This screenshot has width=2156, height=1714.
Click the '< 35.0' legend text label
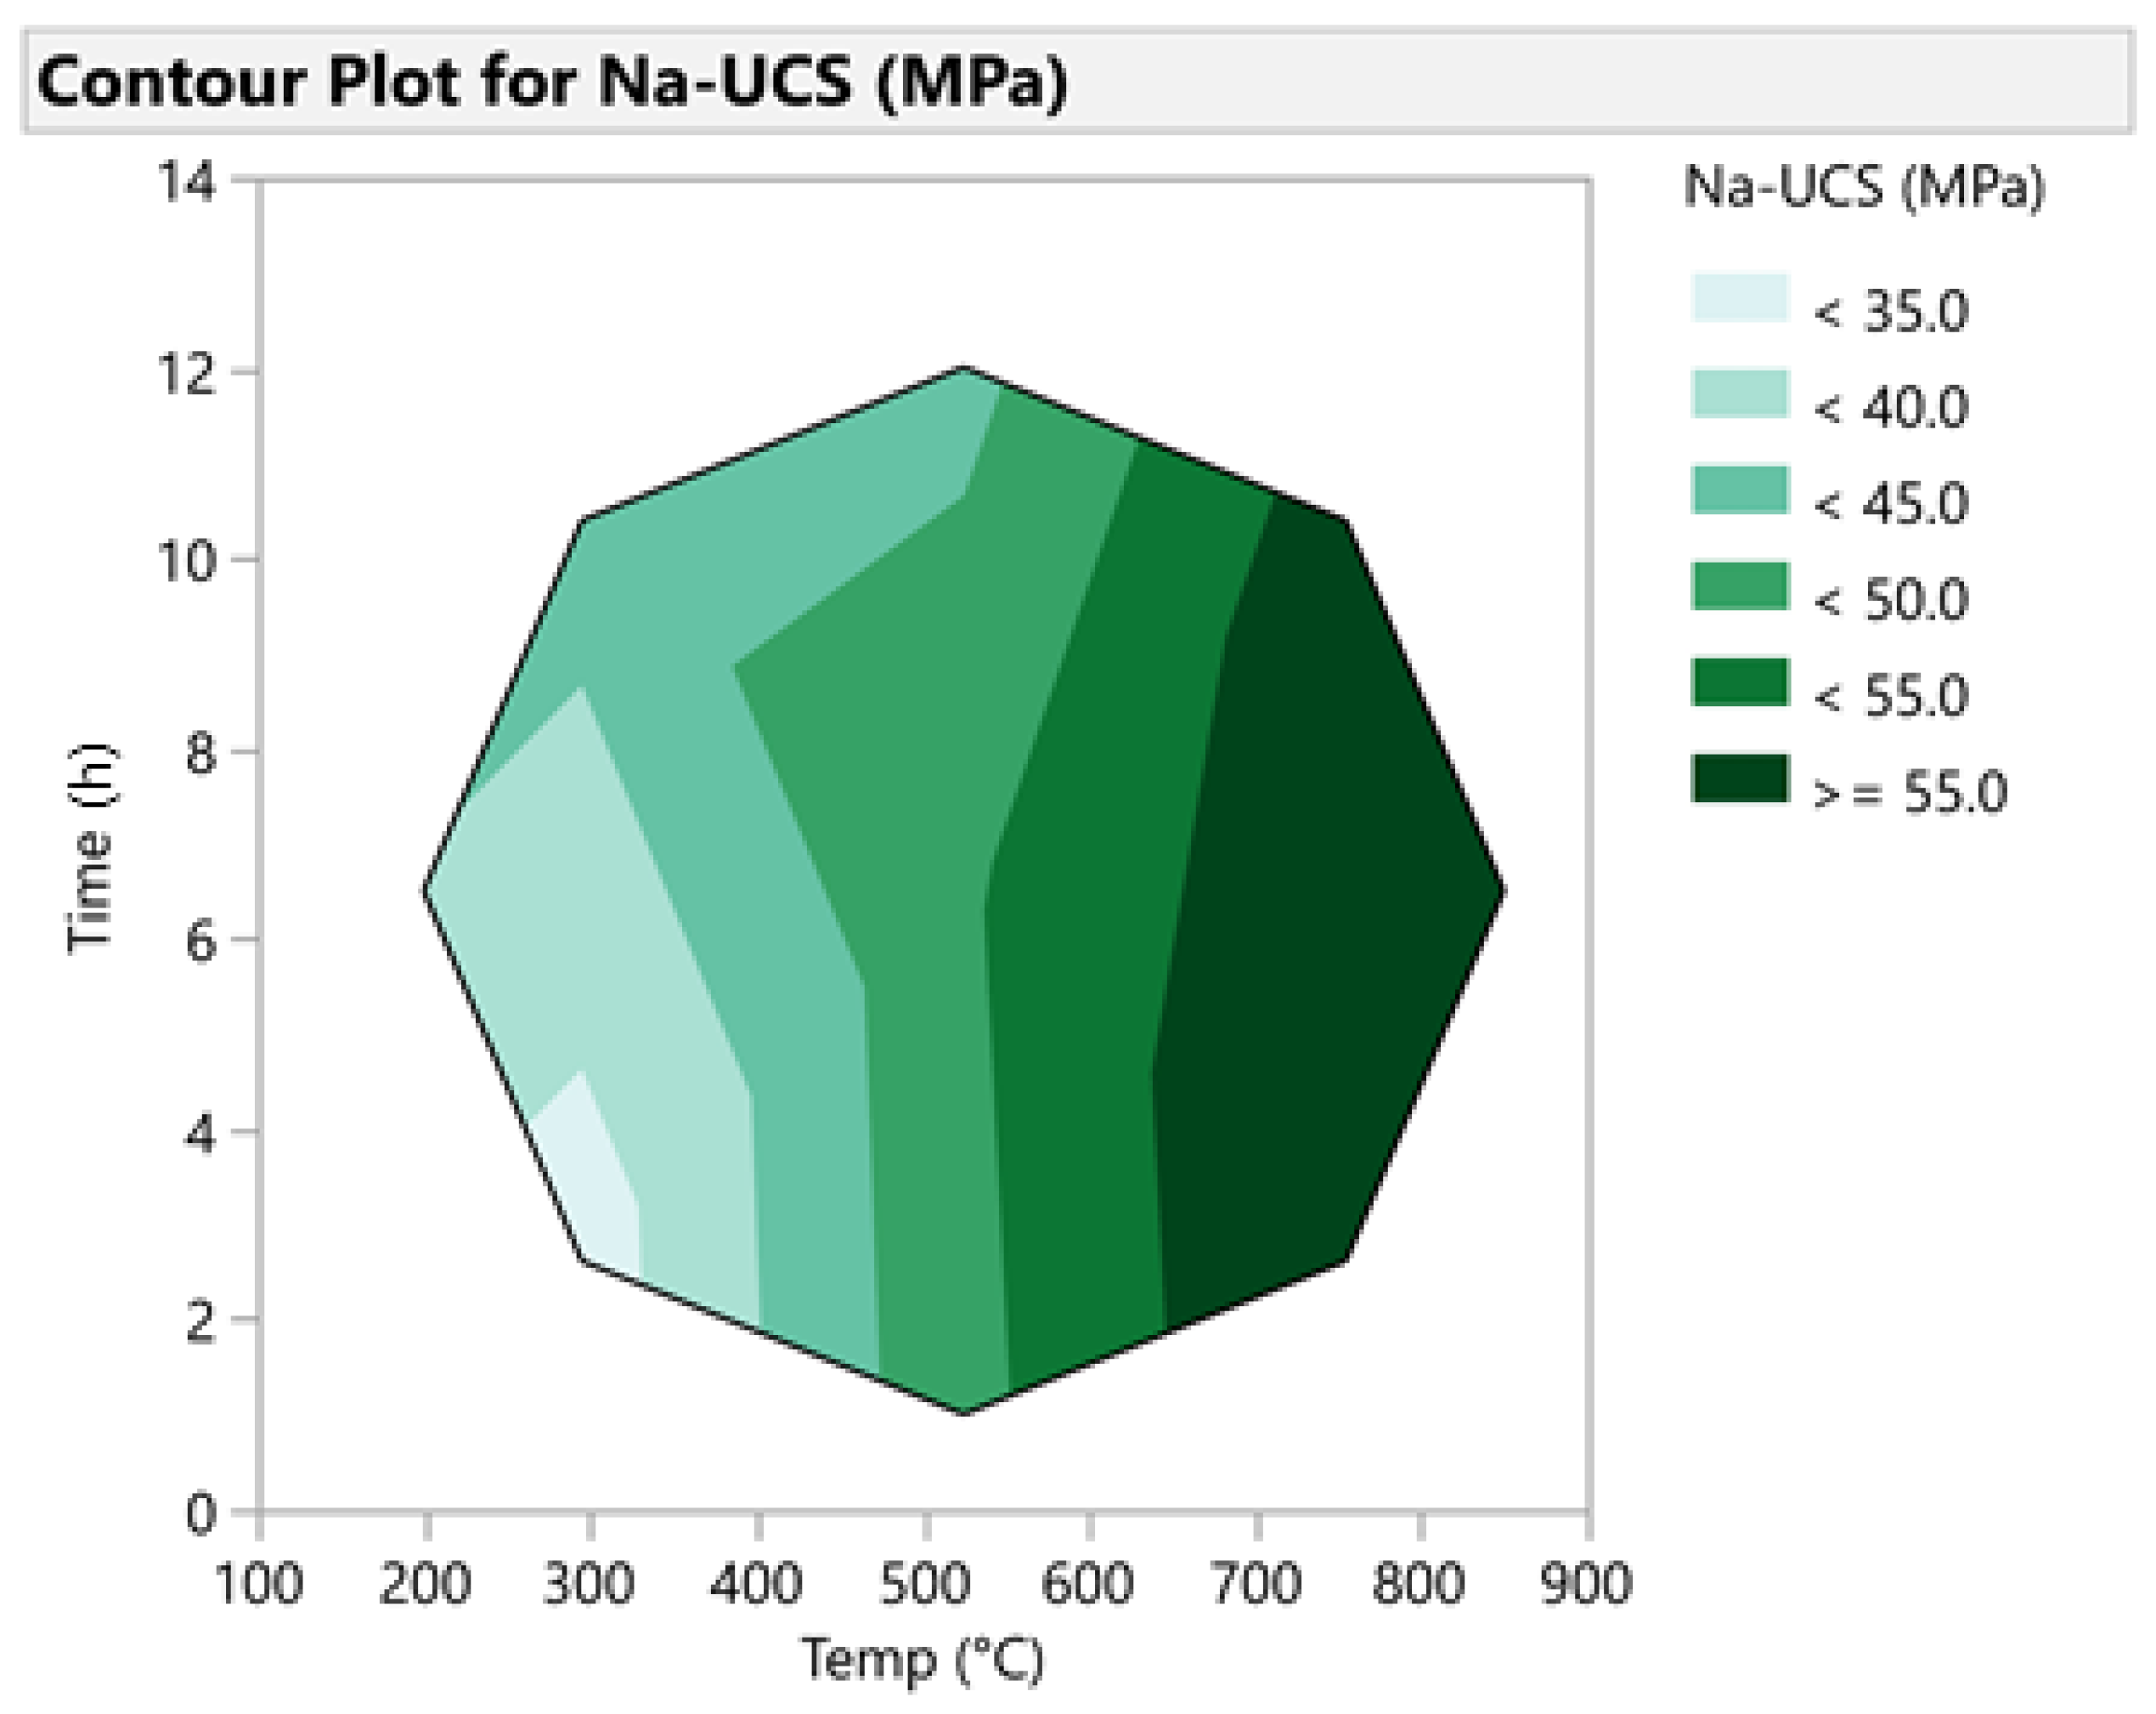click(x=1890, y=310)
